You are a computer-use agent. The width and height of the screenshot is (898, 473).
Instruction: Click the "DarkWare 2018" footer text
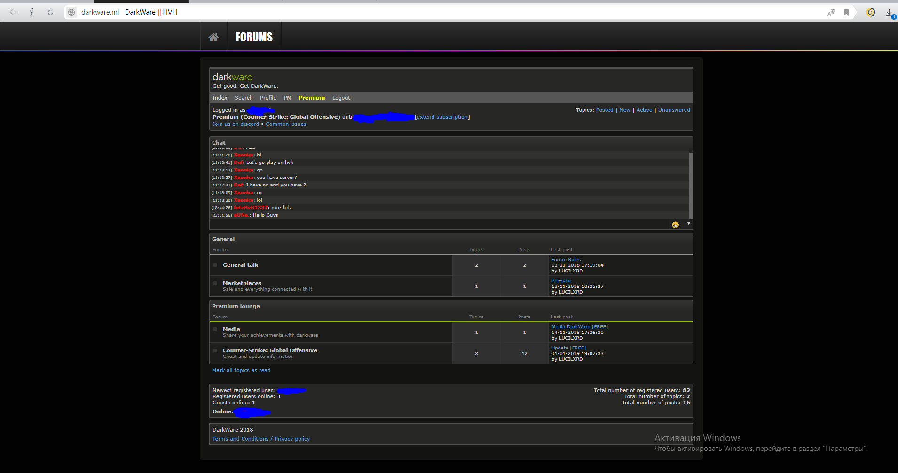click(x=233, y=430)
